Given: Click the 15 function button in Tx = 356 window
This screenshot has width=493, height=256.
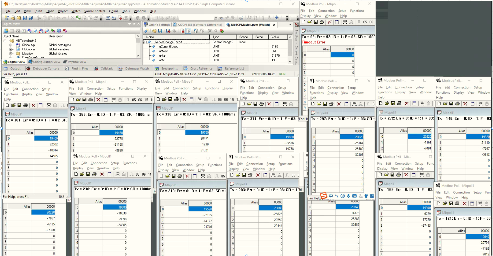Looking at the screenshot, I should point(146,100).
